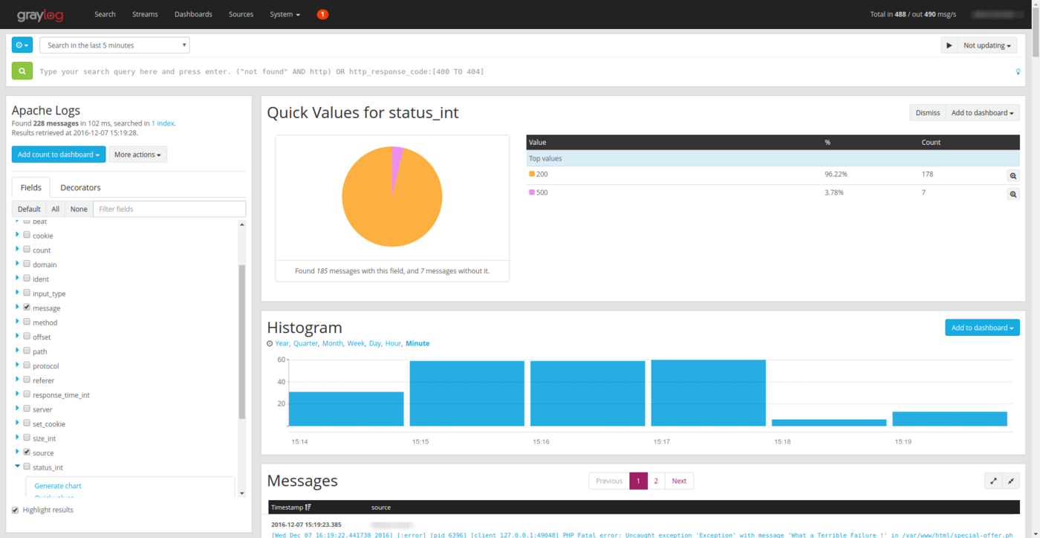
Task: Click the Timestamp sort icon
Action: click(x=308, y=508)
